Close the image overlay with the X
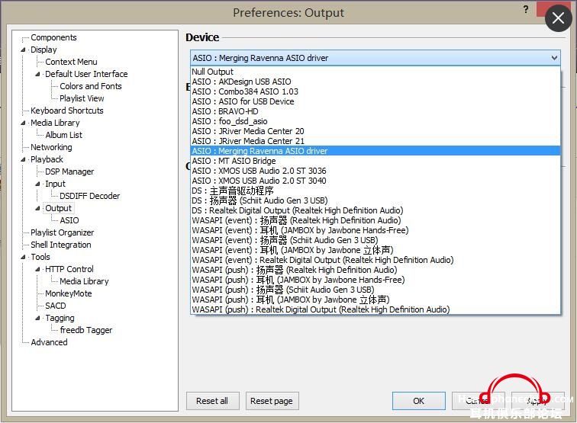This screenshot has height=423, width=577. pyautogui.click(x=558, y=18)
